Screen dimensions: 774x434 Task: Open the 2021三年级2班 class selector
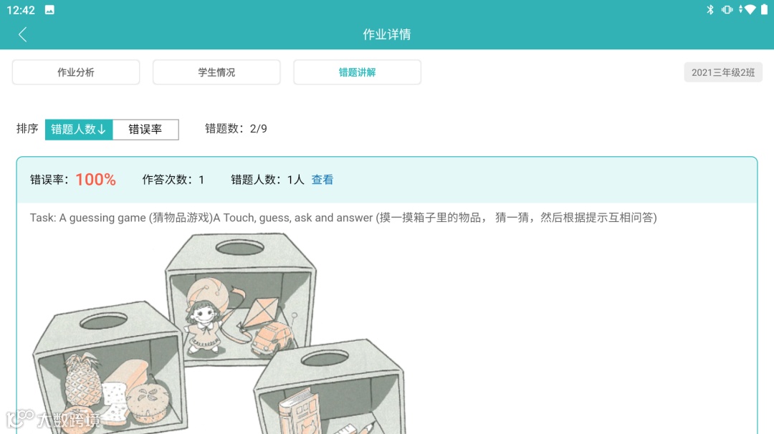[723, 72]
